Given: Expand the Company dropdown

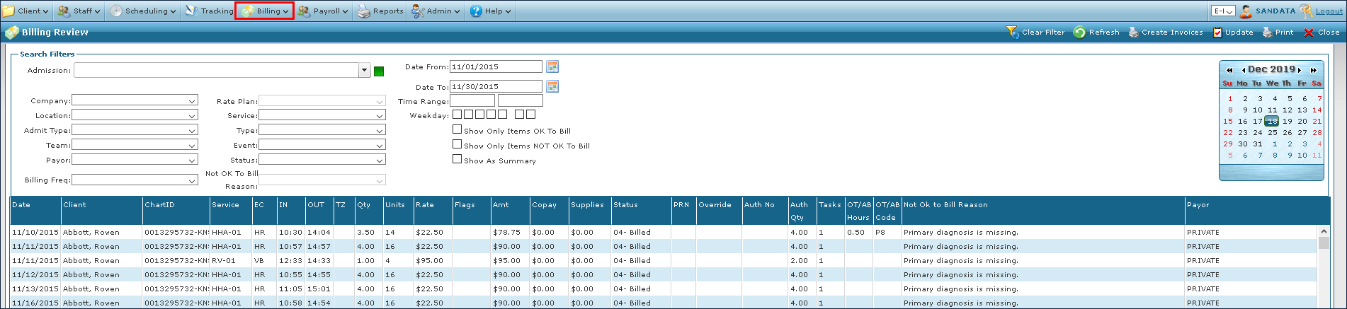Looking at the screenshot, I should [191, 101].
